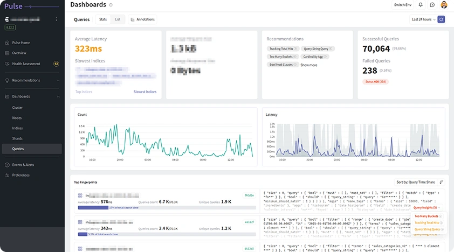The width and height of the screenshot is (454, 252).
Task: Click the sort order icon in Top Fingerprints
Action: tap(442, 182)
